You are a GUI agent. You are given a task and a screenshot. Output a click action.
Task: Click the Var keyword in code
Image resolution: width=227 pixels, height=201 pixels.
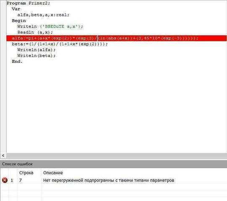click(x=16, y=9)
